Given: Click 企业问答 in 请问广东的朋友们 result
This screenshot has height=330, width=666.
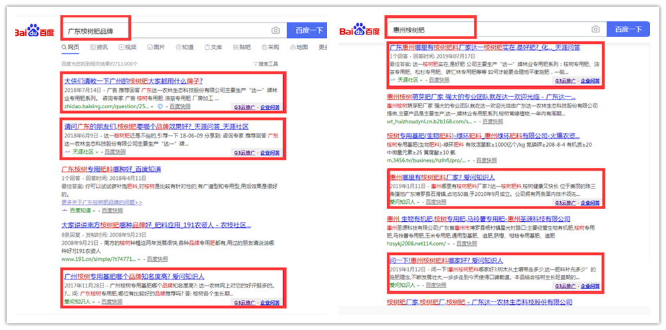Looking at the screenshot, I should pos(269,153).
